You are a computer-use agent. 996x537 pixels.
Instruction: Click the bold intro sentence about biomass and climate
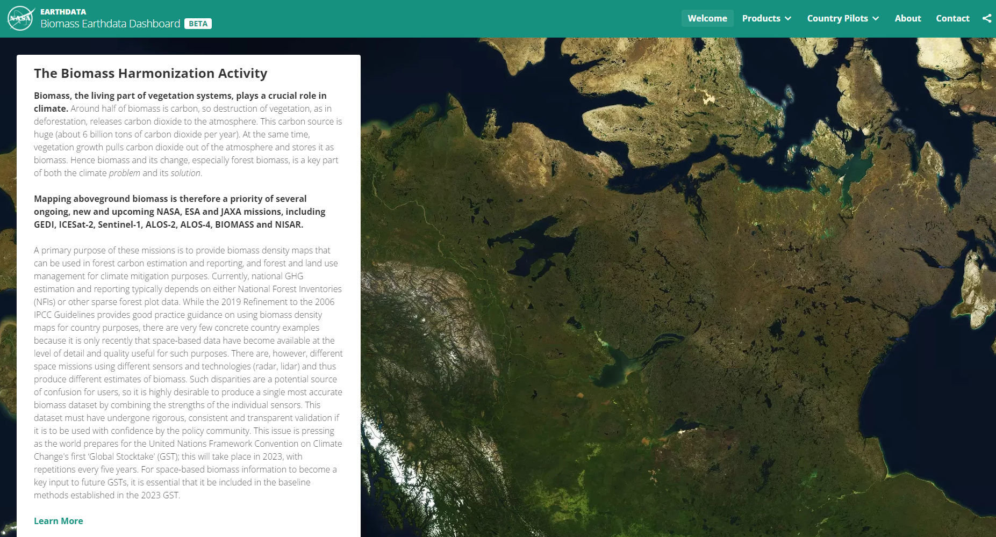180,96
